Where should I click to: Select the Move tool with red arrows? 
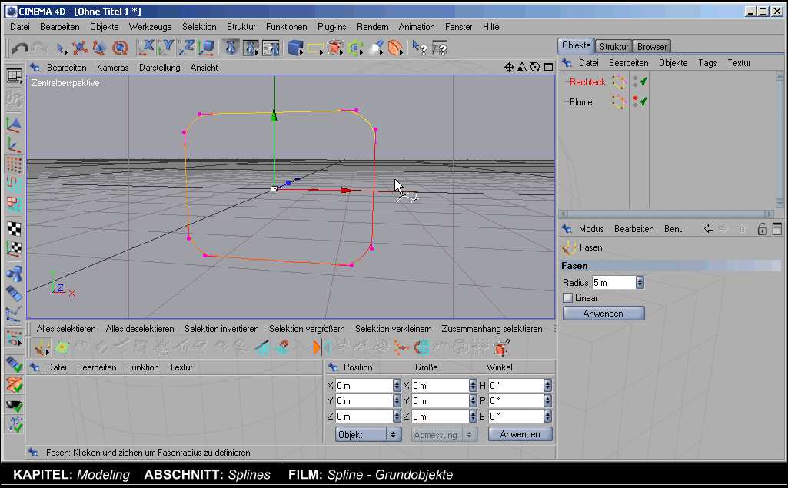coord(79,48)
